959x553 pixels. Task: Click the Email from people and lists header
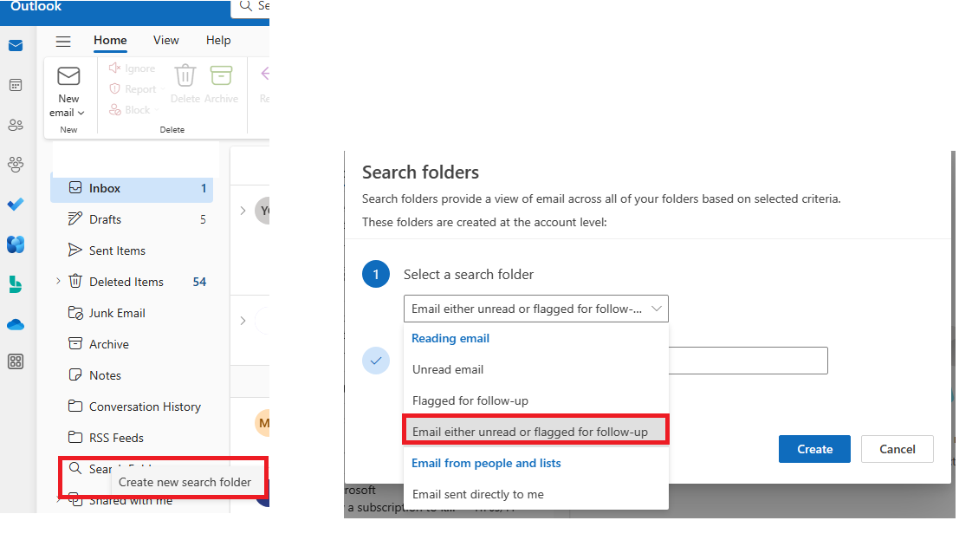[x=486, y=463]
